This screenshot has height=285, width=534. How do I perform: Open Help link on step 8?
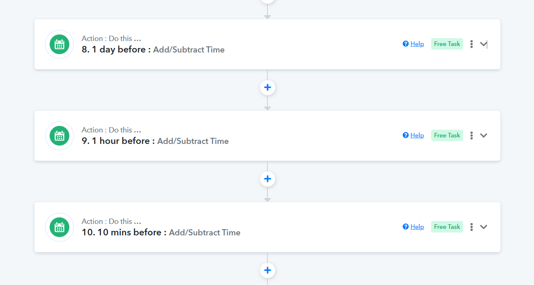(x=413, y=44)
